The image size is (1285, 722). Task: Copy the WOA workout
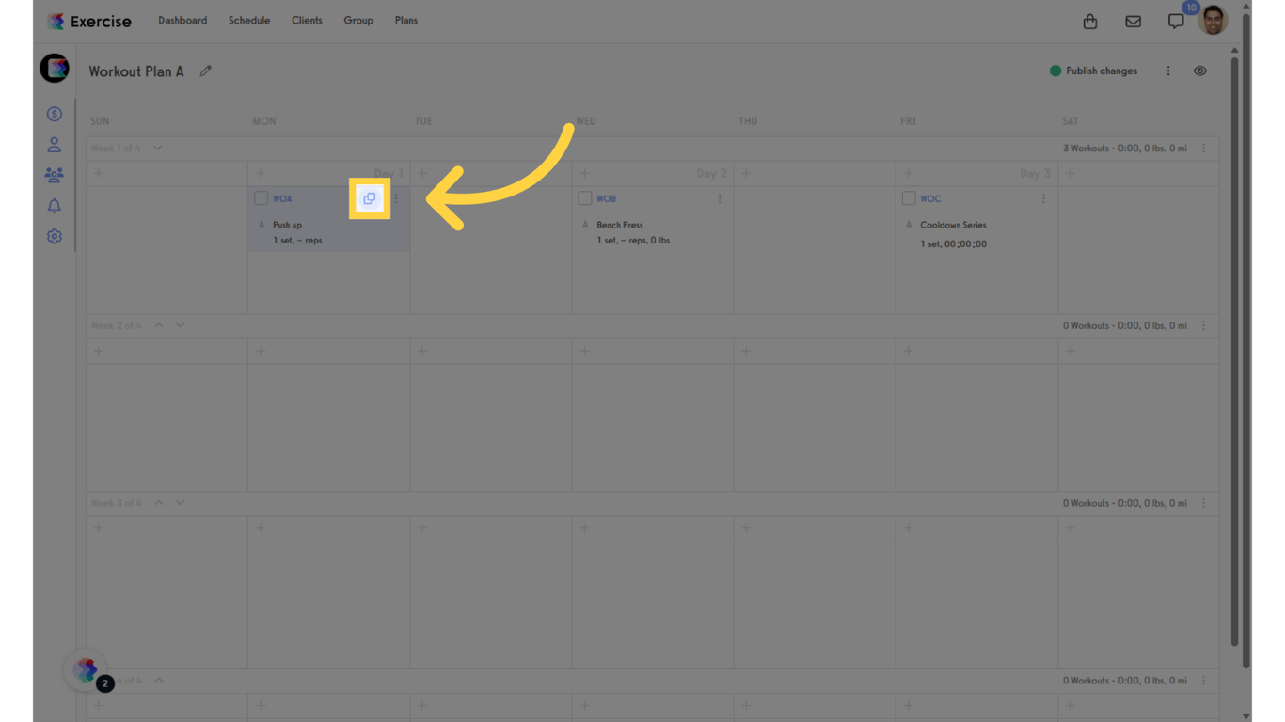[370, 198]
